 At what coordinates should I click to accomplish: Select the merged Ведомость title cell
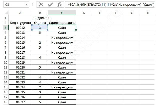42,18
